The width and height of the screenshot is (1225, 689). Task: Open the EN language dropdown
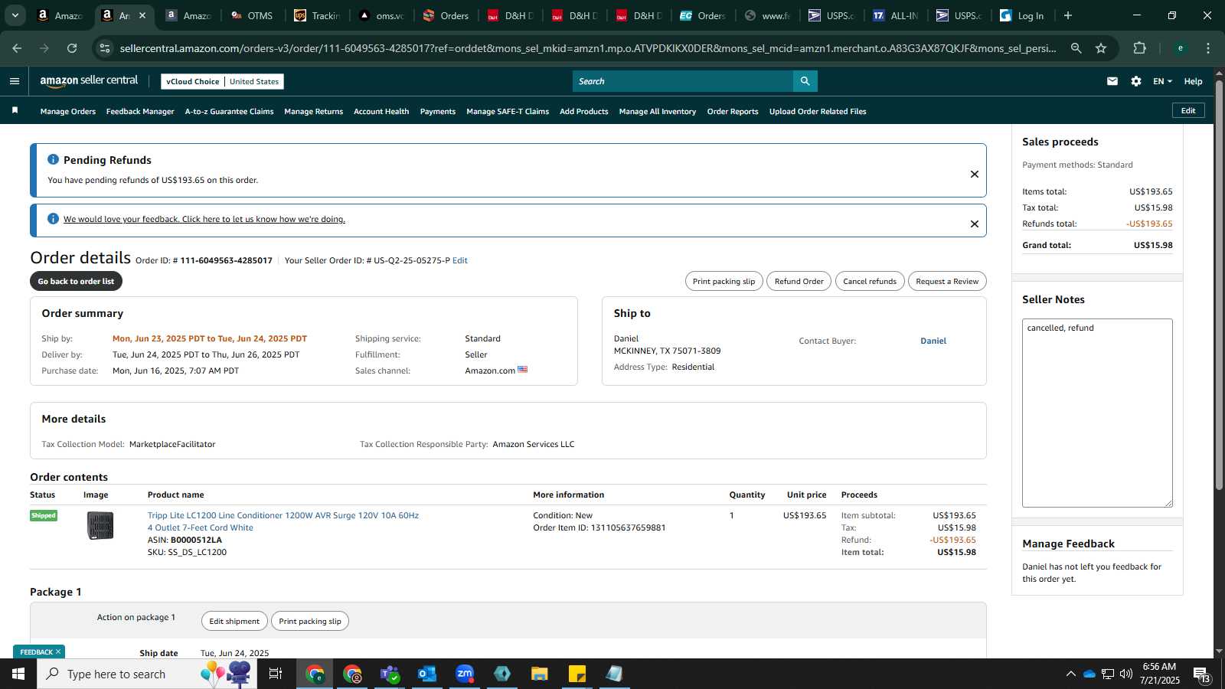[1162, 81]
